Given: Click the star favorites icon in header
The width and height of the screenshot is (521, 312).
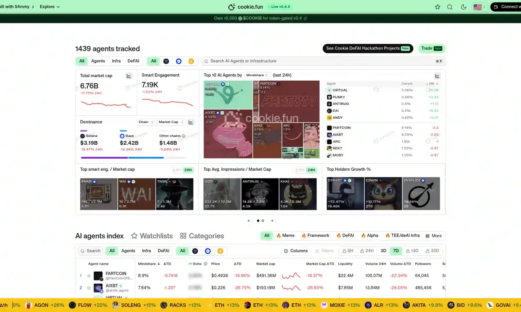Looking at the screenshot, I should pyautogui.click(x=438, y=7).
